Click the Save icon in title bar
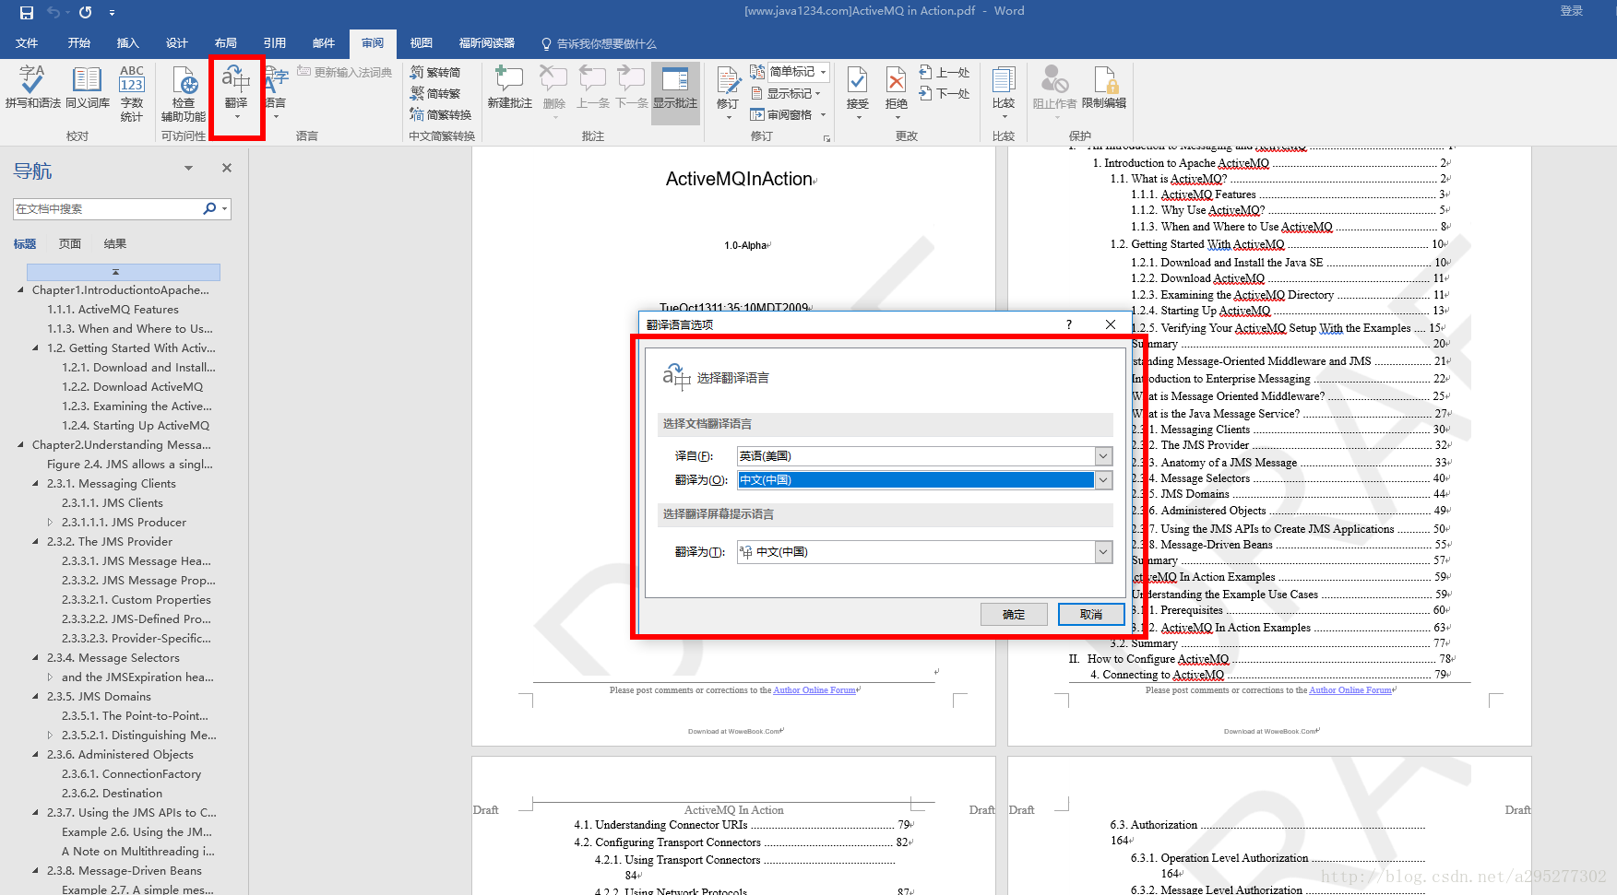The image size is (1617, 895). (27, 13)
